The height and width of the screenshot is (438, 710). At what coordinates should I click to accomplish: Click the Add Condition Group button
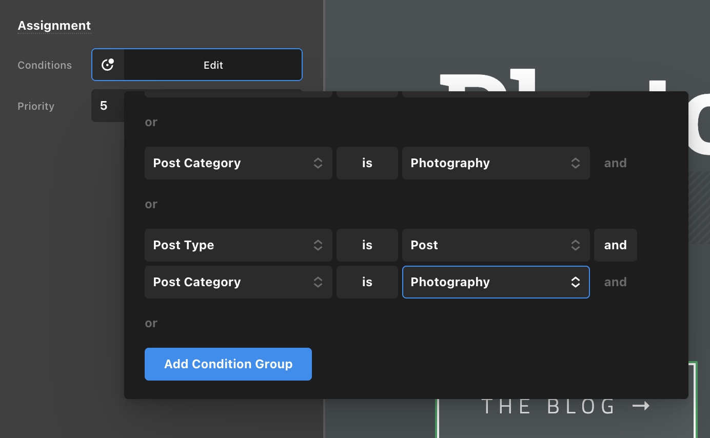[228, 364]
